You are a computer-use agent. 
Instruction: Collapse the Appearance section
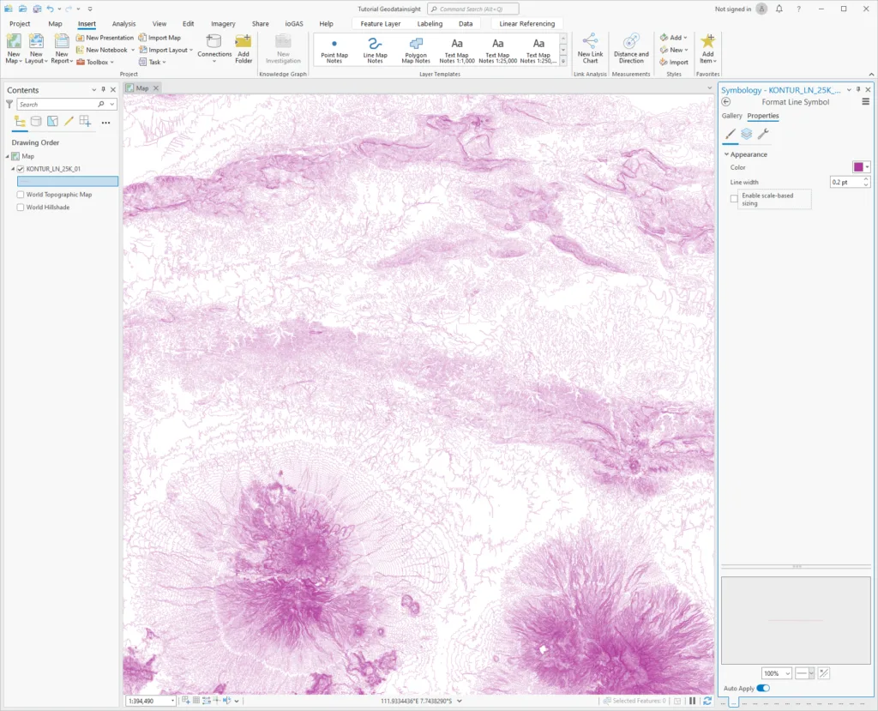pyautogui.click(x=727, y=154)
